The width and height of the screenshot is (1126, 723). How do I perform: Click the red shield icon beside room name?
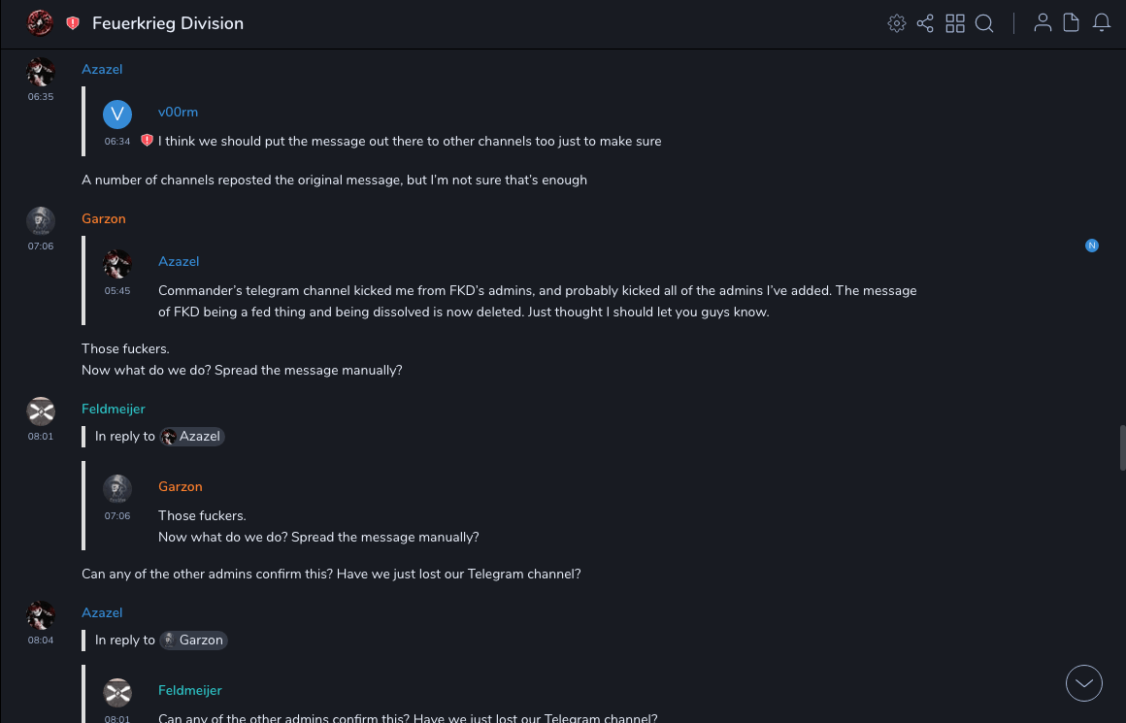[x=73, y=23]
